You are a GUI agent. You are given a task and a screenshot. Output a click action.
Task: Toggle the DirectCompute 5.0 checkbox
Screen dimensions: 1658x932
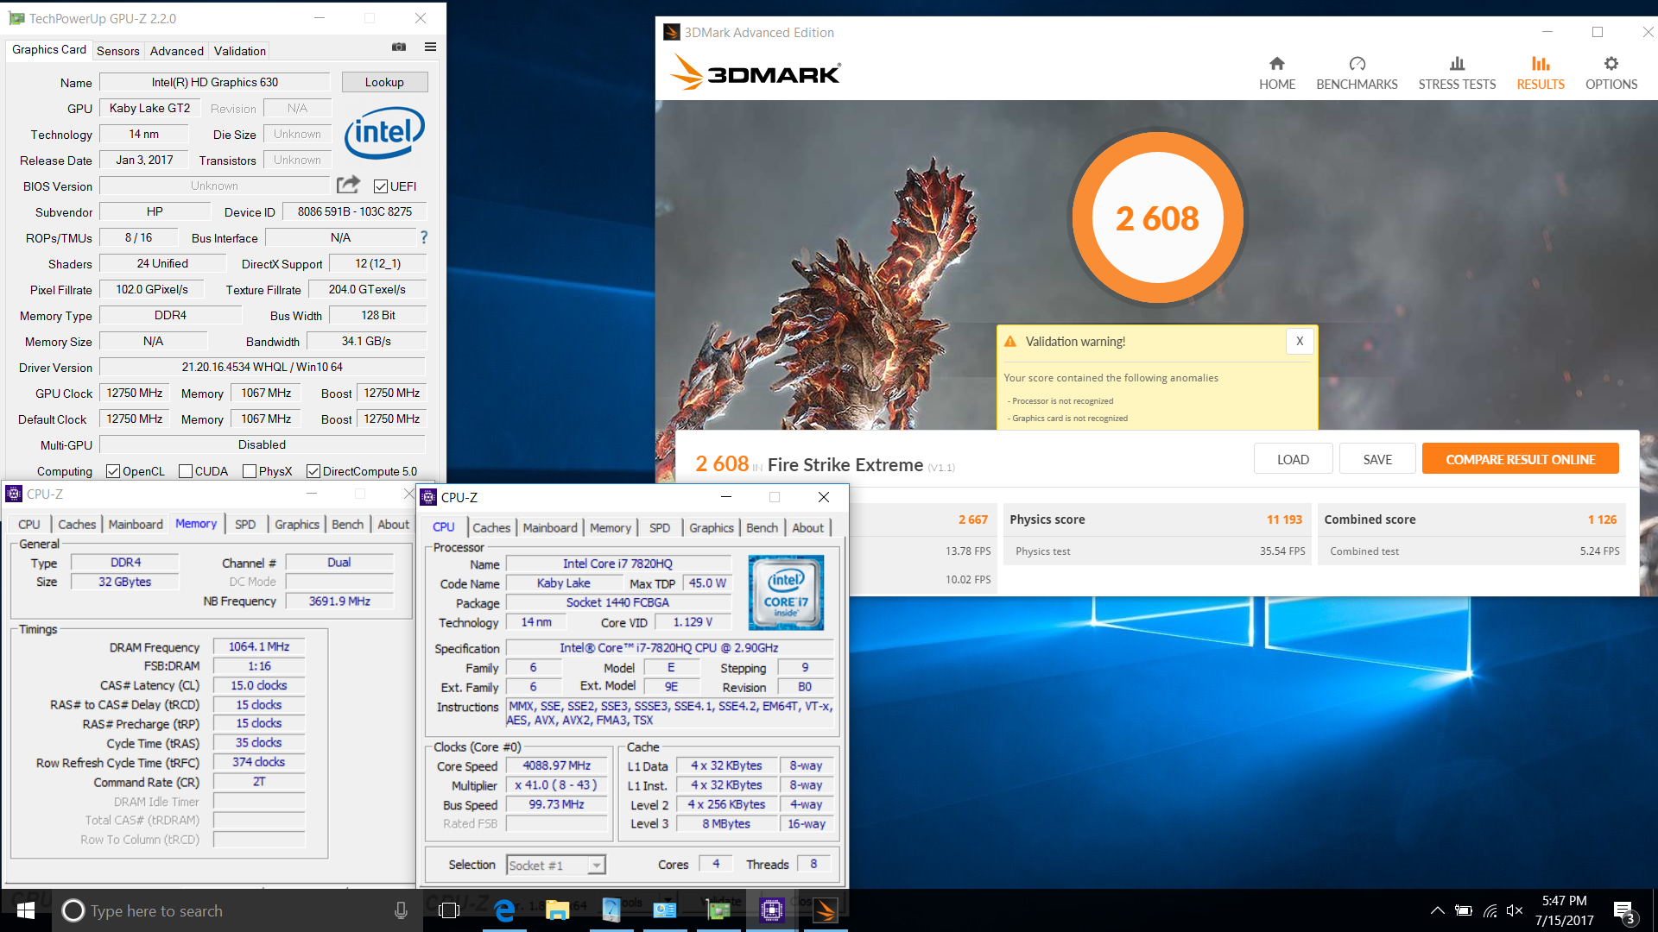(313, 471)
